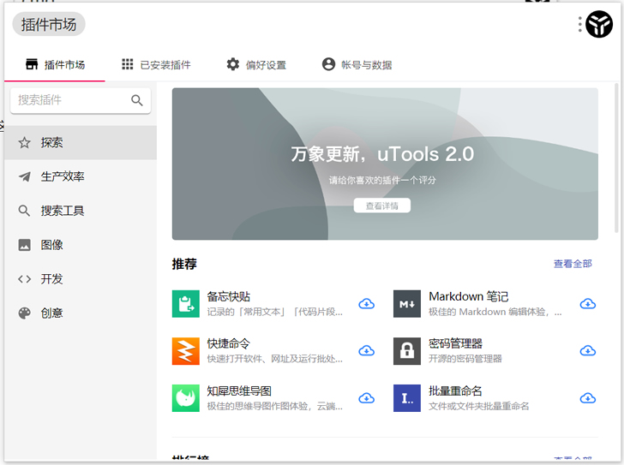
Task: Open the 批量重命名 plugin title
Action: coord(455,391)
